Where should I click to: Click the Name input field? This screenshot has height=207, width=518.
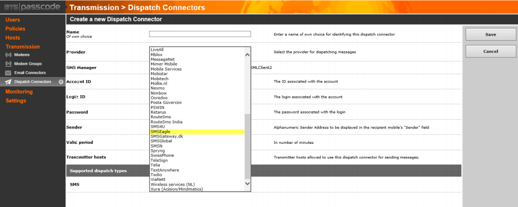pyautogui.click(x=200, y=34)
